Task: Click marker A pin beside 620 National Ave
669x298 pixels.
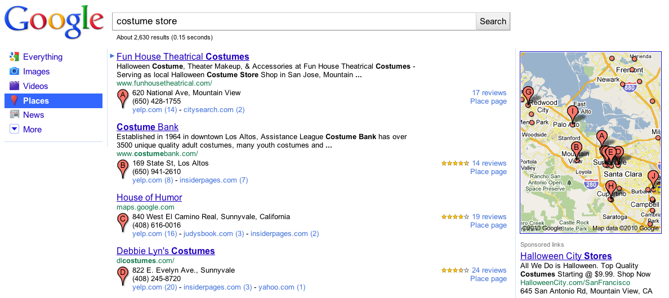Action: tap(123, 99)
